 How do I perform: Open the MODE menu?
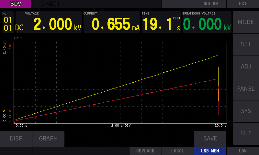coord(246,22)
